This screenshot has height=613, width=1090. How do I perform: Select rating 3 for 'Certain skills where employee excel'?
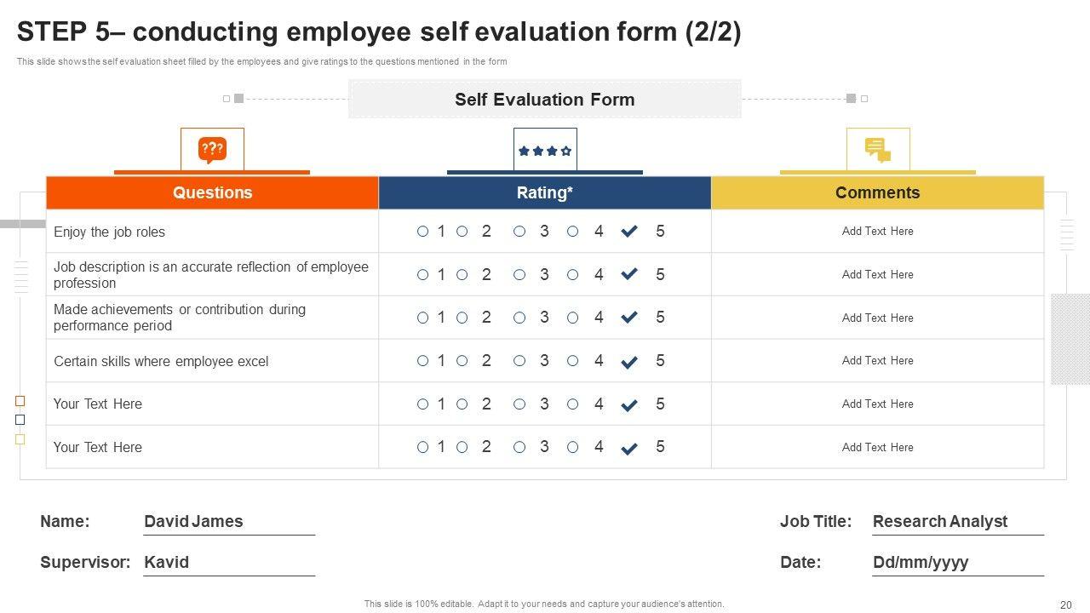pyautogui.click(x=519, y=361)
